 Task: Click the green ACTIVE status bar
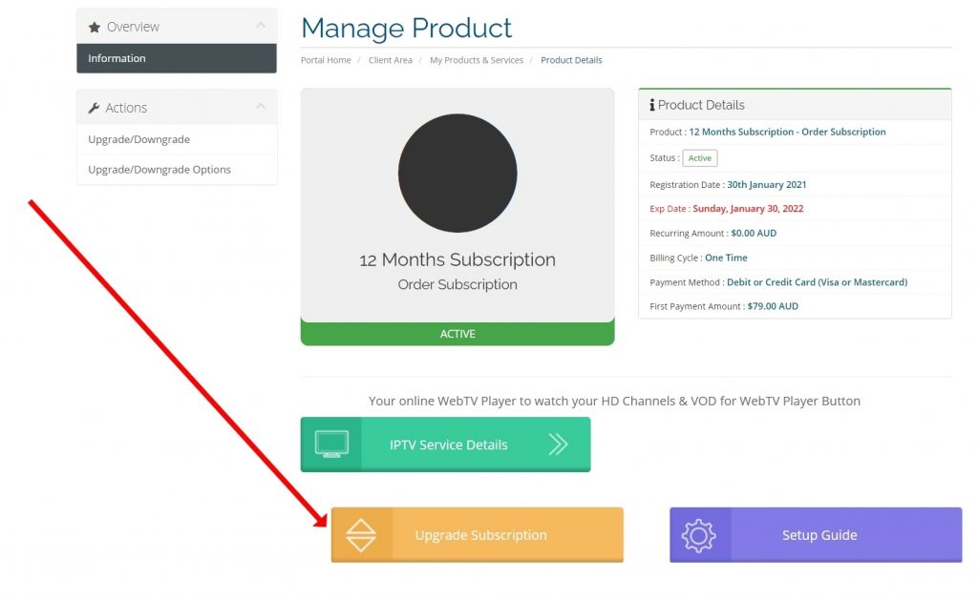click(457, 334)
